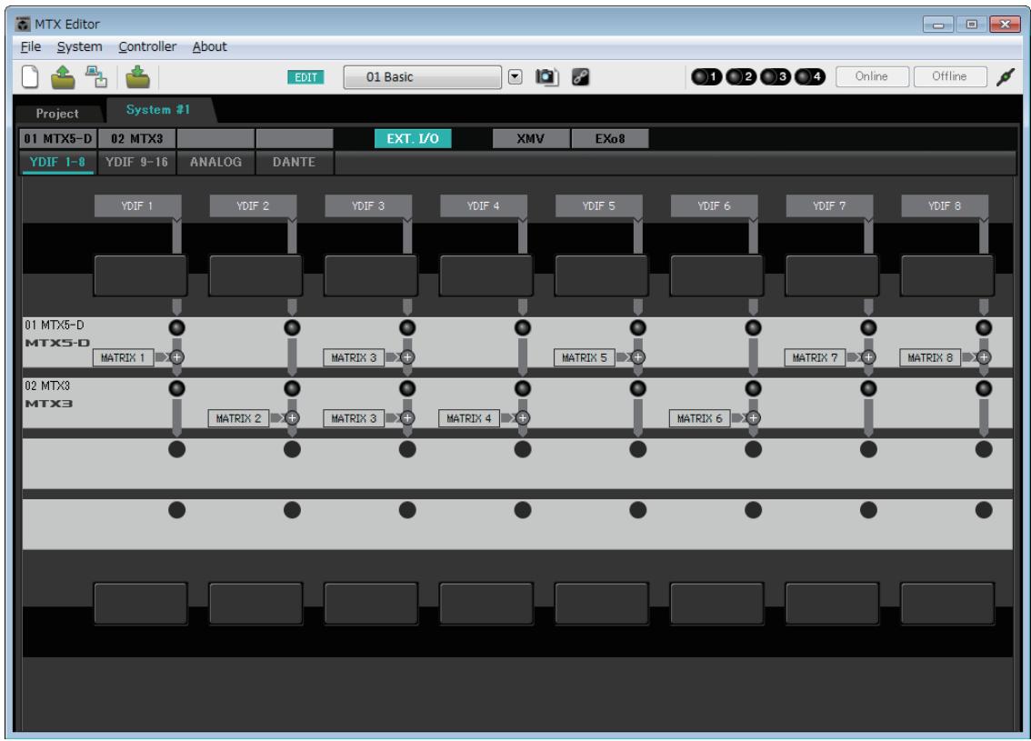This screenshot has width=1031, height=741.
Task: Click the plug connection status icon
Action: (1006, 77)
